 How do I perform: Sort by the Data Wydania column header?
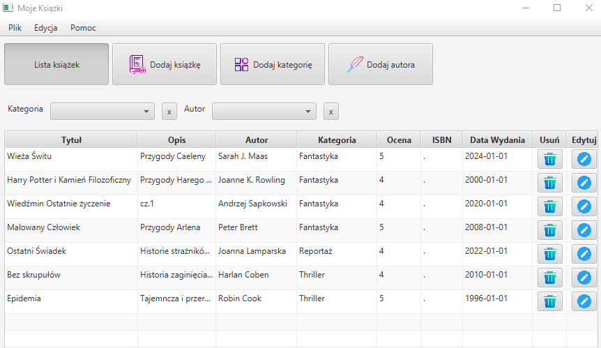pyautogui.click(x=497, y=139)
